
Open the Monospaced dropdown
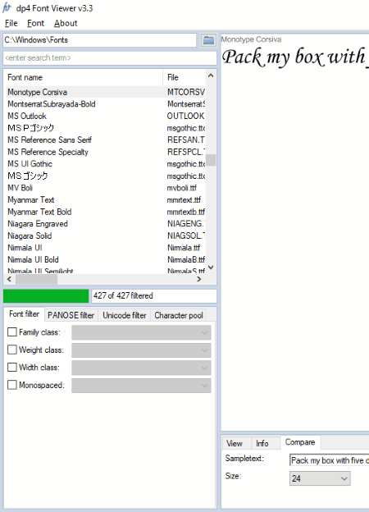141,386
